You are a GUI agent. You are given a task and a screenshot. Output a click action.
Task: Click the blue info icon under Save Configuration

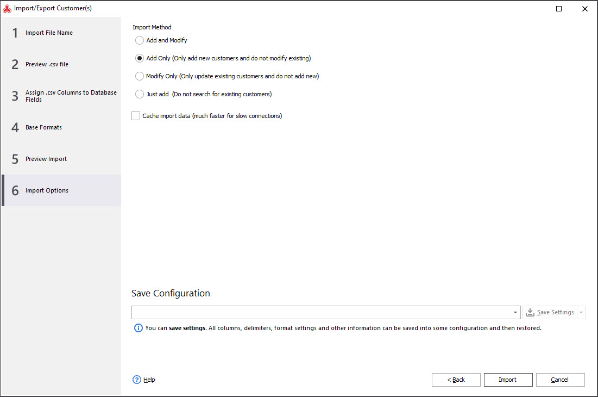point(138,328)
